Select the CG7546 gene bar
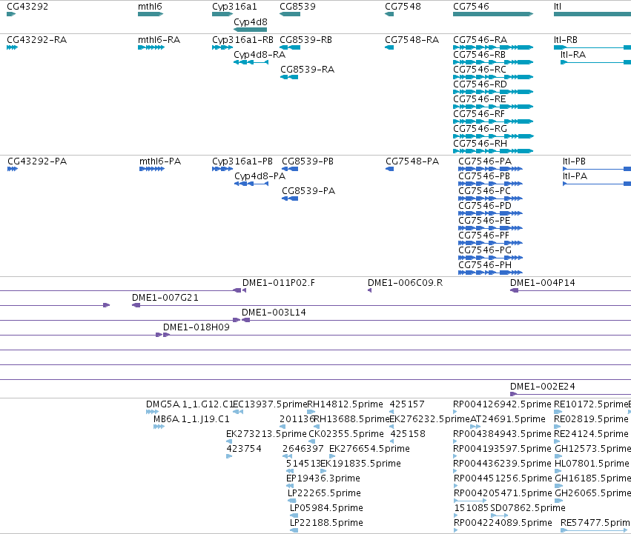Viewport: 631px width, 534px height. click(493, 14)
